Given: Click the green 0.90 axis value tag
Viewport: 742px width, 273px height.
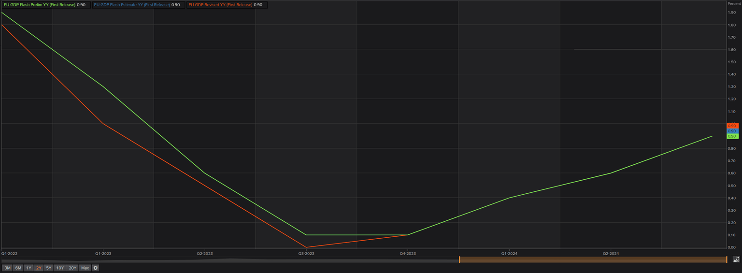Looking at the screenshot, I should pyautogui.click(x=732, y=136).
